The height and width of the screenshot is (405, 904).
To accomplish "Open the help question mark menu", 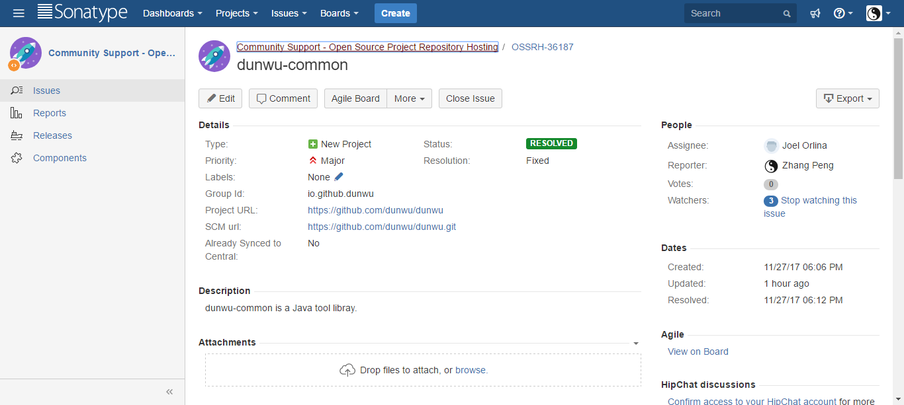I will coord(842,13).
